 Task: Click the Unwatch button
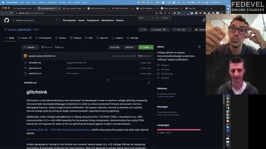(x=158, y=30)
